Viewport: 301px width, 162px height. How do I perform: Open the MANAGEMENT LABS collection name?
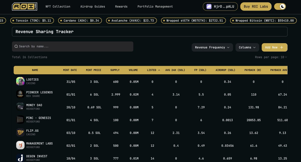tap(39, 143)
